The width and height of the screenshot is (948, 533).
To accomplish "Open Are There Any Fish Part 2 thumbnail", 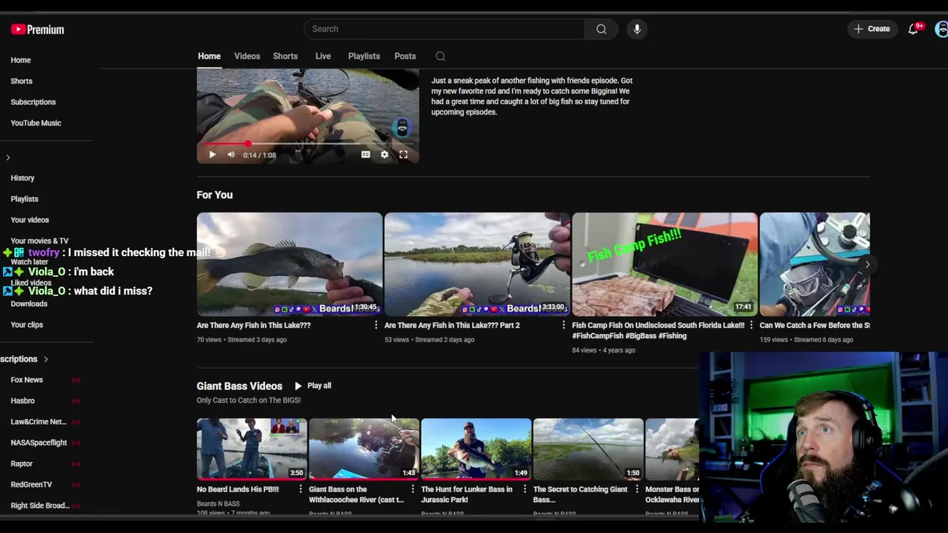I will 477,264.
